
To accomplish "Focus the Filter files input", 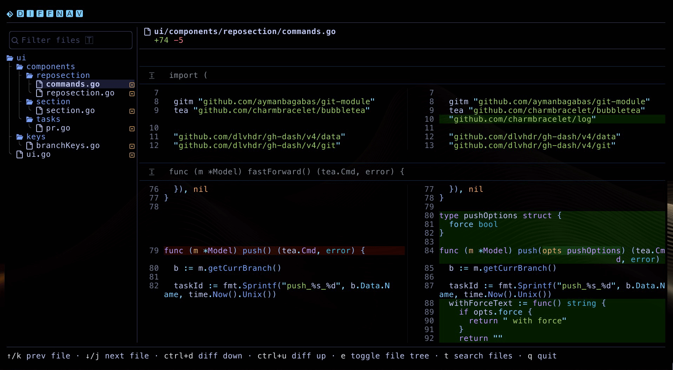I will pos(70,40).
